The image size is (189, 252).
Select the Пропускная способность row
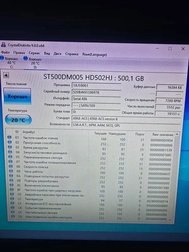(x=91, y=144)
